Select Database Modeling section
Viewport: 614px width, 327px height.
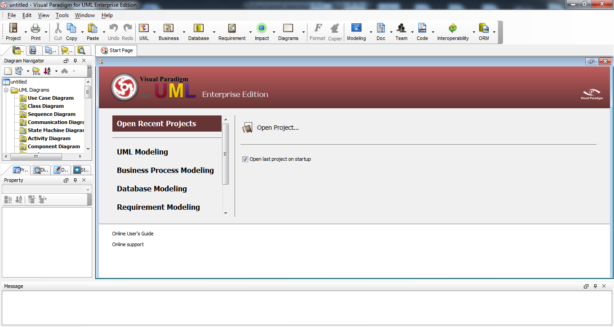(x=152, y=189)
